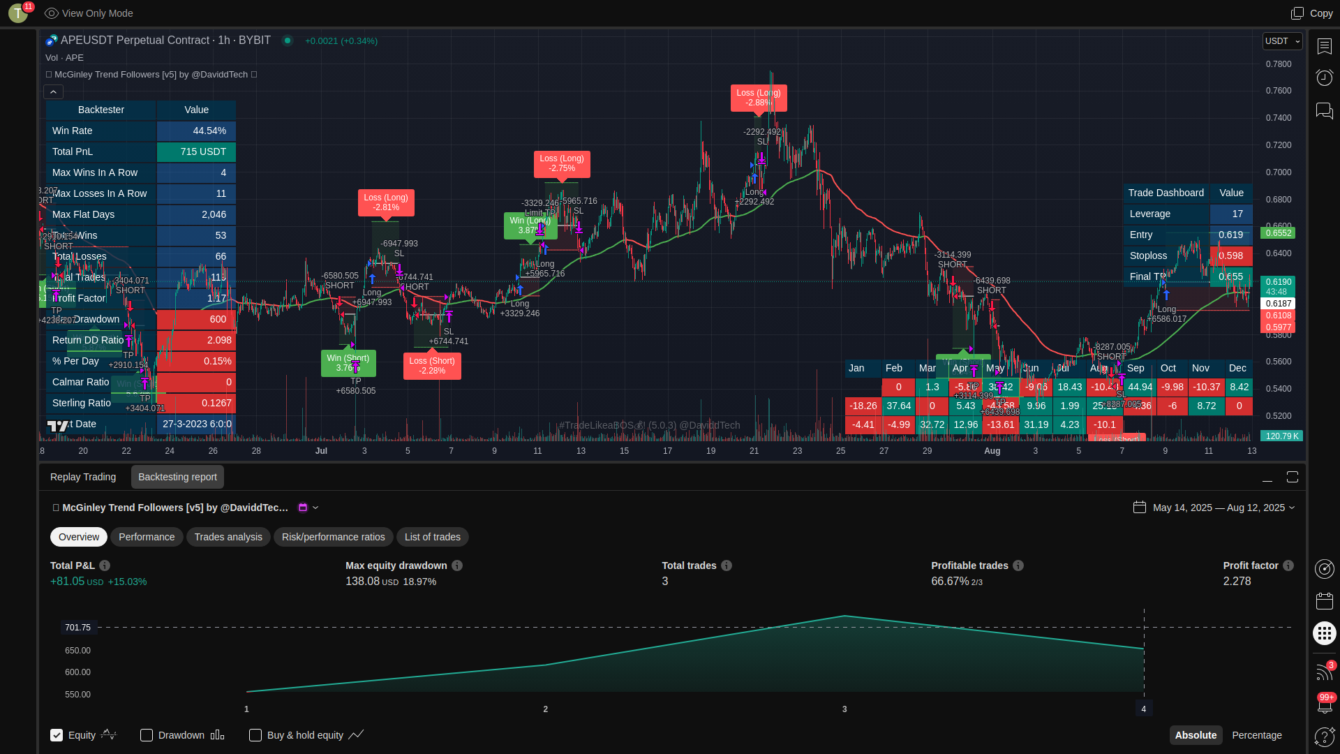1340x754 pixels.
Task: Click the Total PnL 715 USDT cell
Action: pyautogui.click(x=196, y=152)
